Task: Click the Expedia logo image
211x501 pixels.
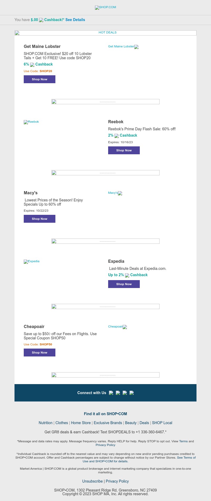Action: [32, 261]
